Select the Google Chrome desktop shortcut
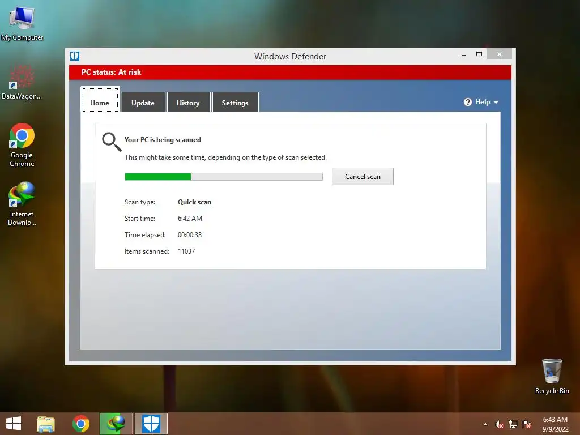This screenshot has width=580, height=435. point(22,144)
